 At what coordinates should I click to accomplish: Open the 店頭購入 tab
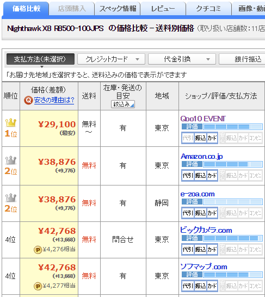pyautogui.click(x=72, y=9)
